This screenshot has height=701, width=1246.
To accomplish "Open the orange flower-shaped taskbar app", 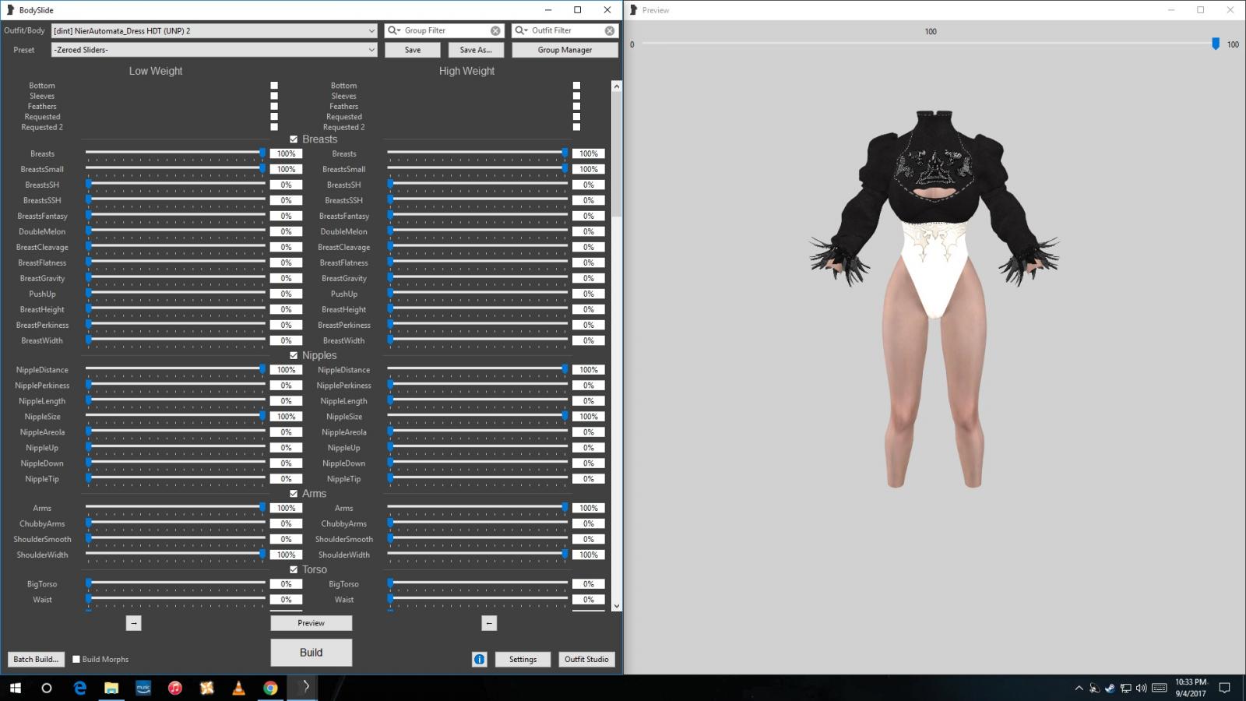I will click(x=207, y=688).
